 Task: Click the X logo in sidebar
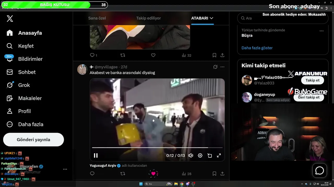10,18
